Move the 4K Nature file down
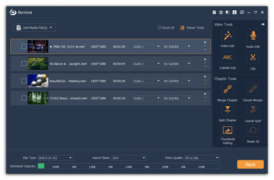 coord(205,67)
